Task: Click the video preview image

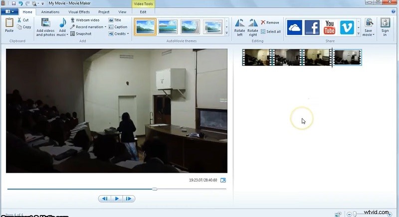Action: click(x=117, y=111)
